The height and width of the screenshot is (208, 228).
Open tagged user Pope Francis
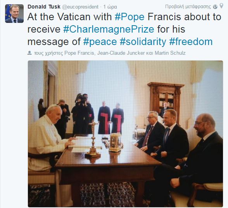tap(79, 53)
